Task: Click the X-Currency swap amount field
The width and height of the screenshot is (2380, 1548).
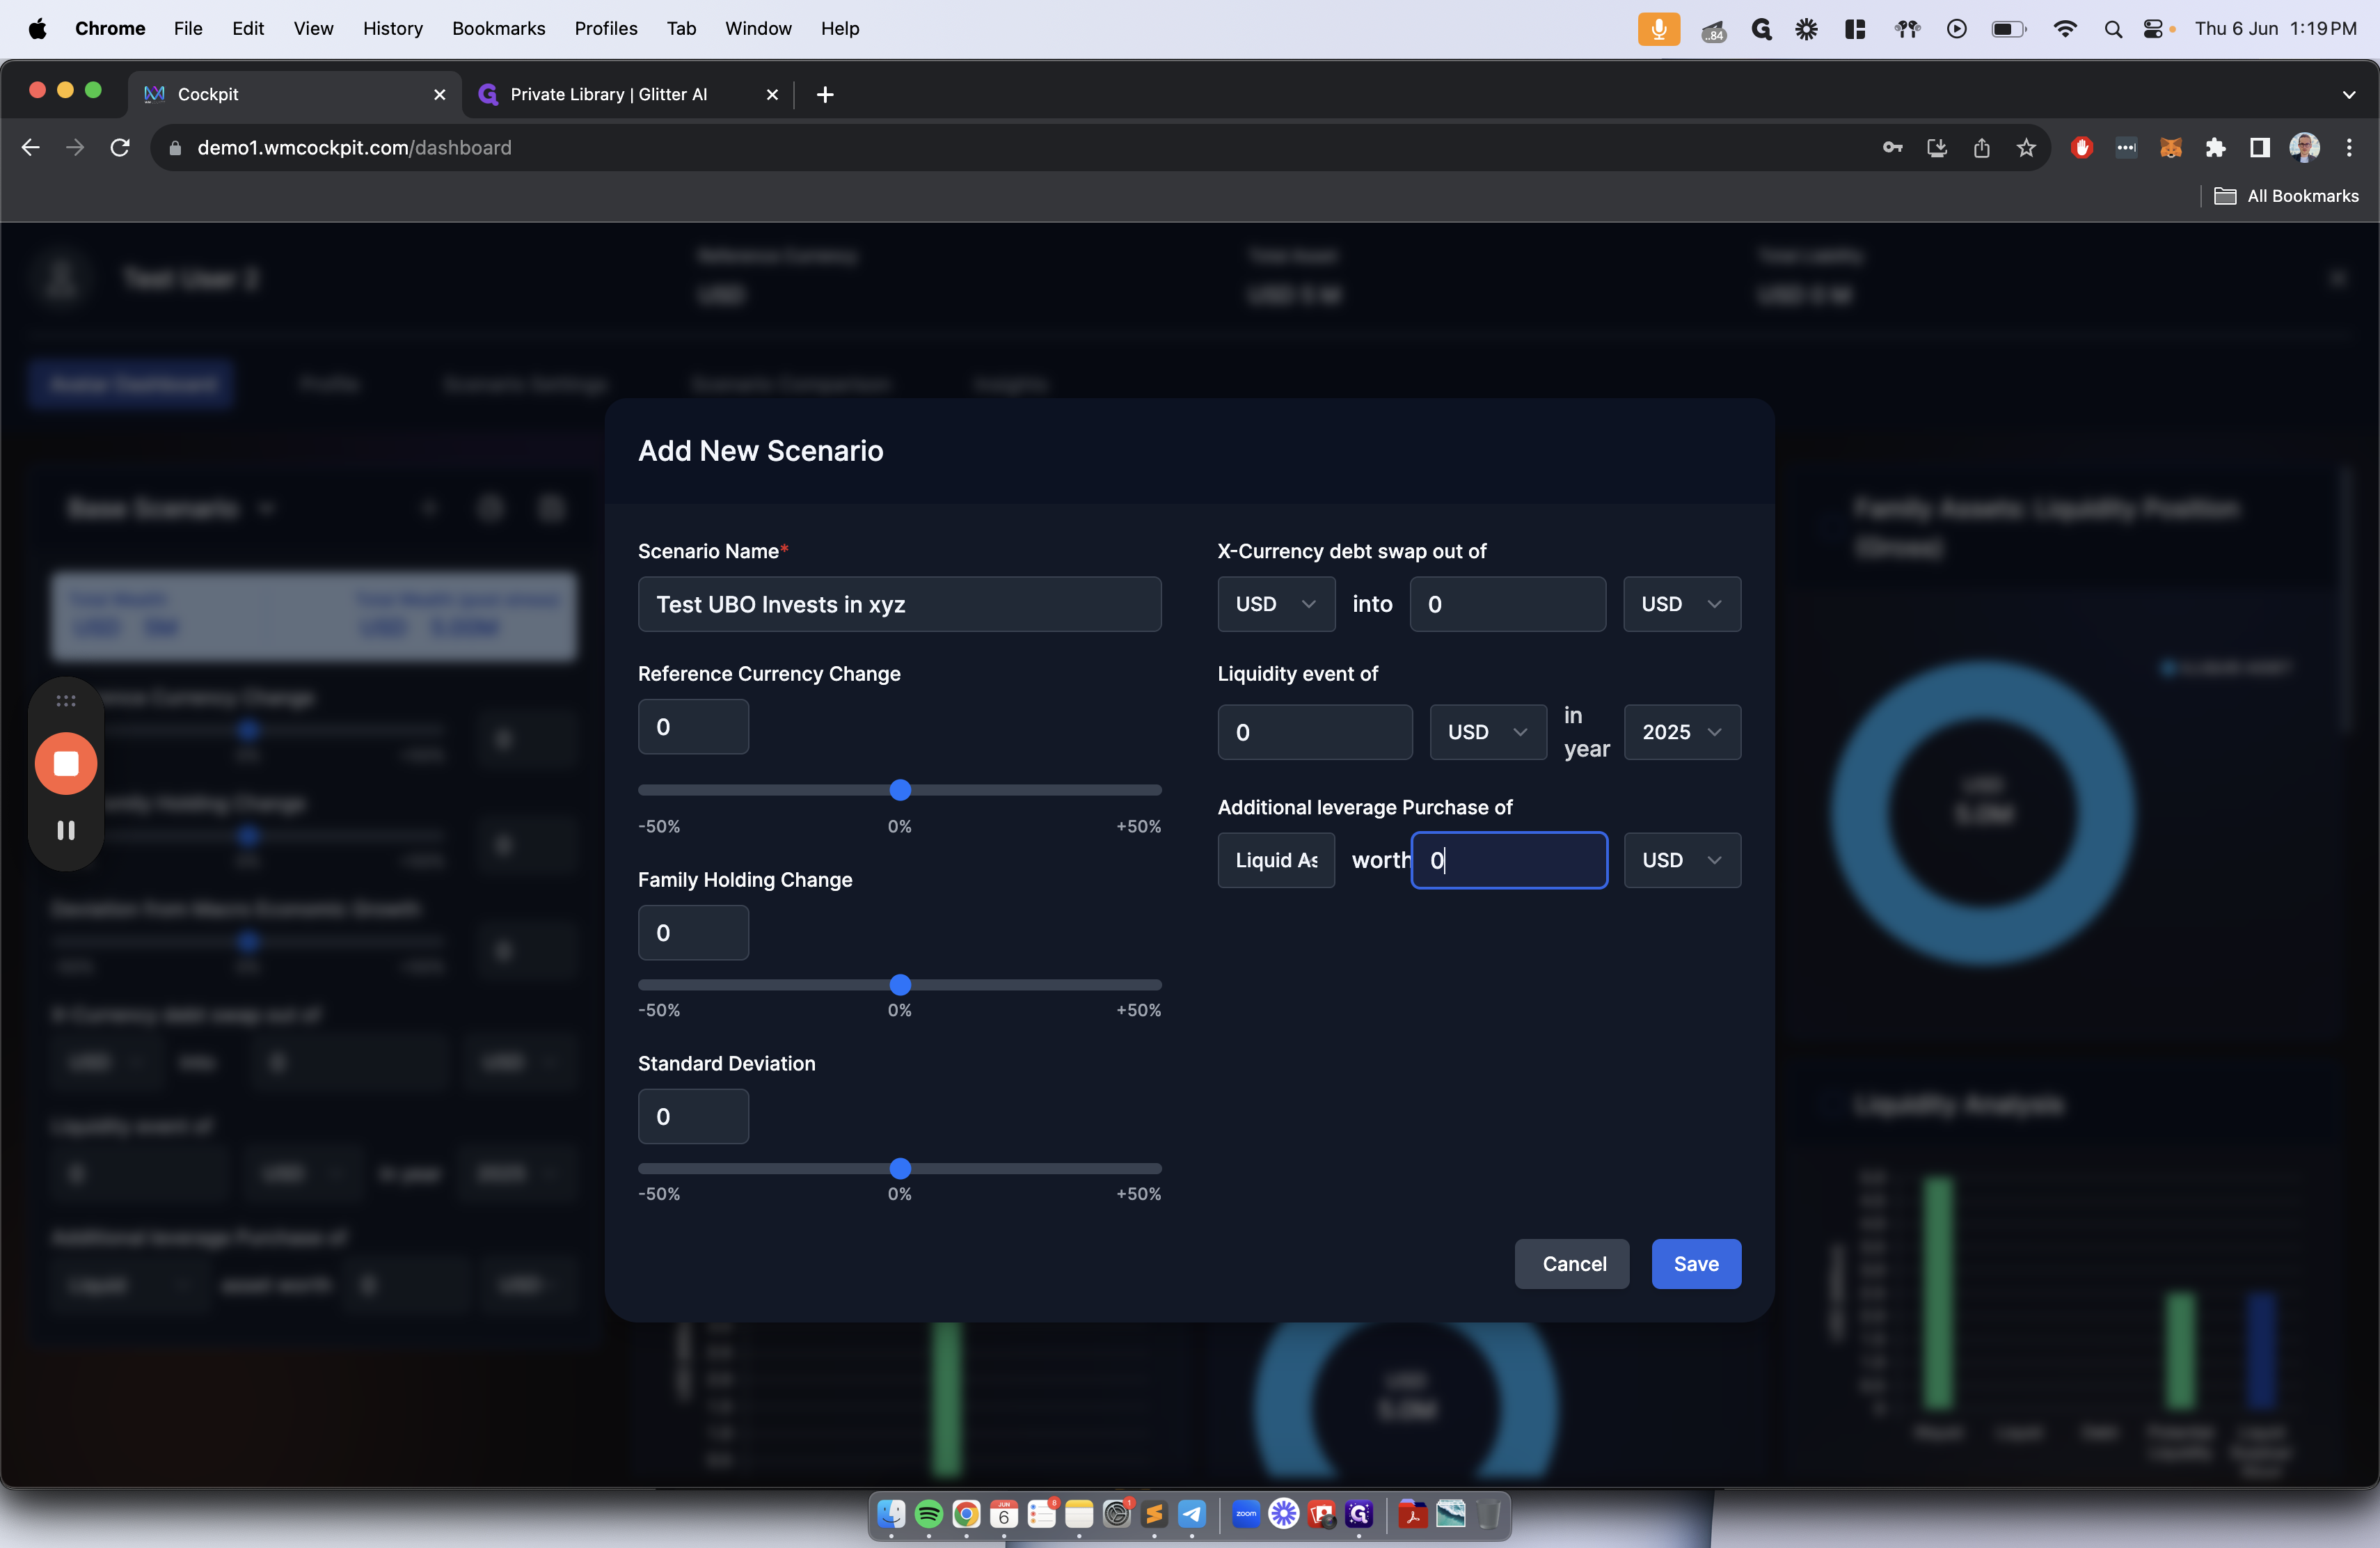Action: click(x=1508, y=604)
